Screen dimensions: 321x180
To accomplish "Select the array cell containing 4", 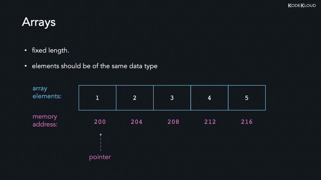I will point(209,98).
